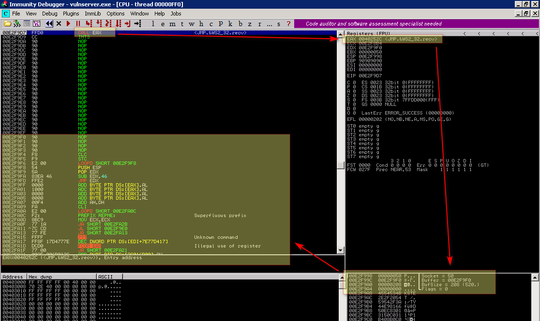Close the debugged program with X icon
Viewport: 540px width, 321px height.
click(59, 23)
